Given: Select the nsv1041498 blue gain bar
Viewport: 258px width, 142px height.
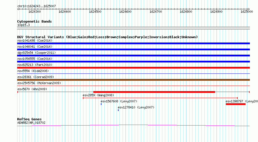Looking at the screenshot, I should pyautogui.click(x=133, y=43).
